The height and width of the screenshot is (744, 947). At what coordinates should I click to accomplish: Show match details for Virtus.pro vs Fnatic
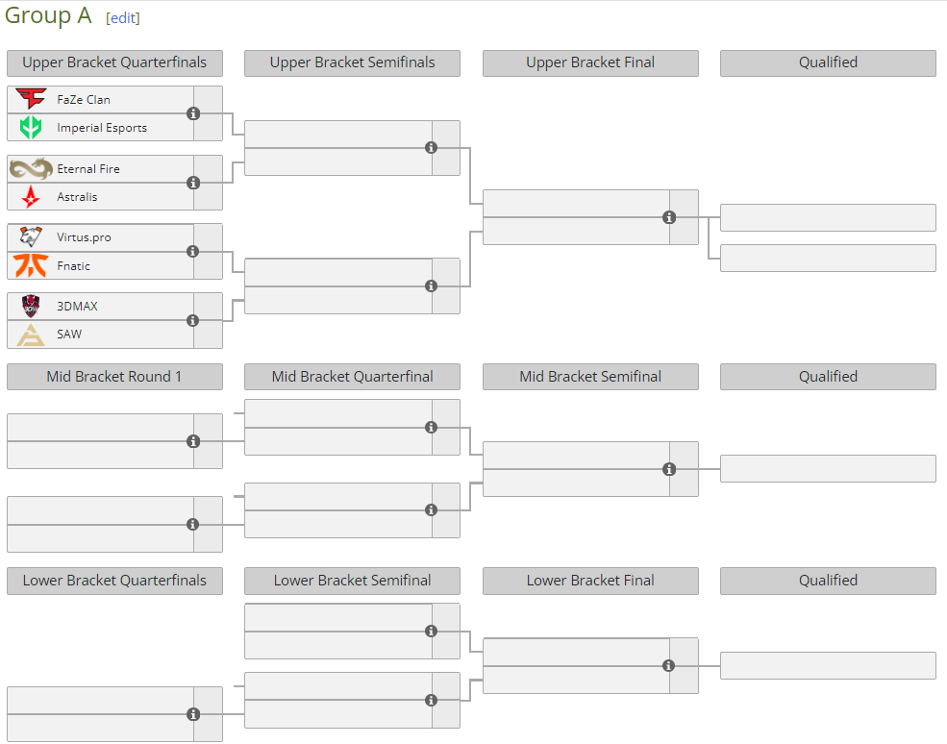(x=193, y=251)
